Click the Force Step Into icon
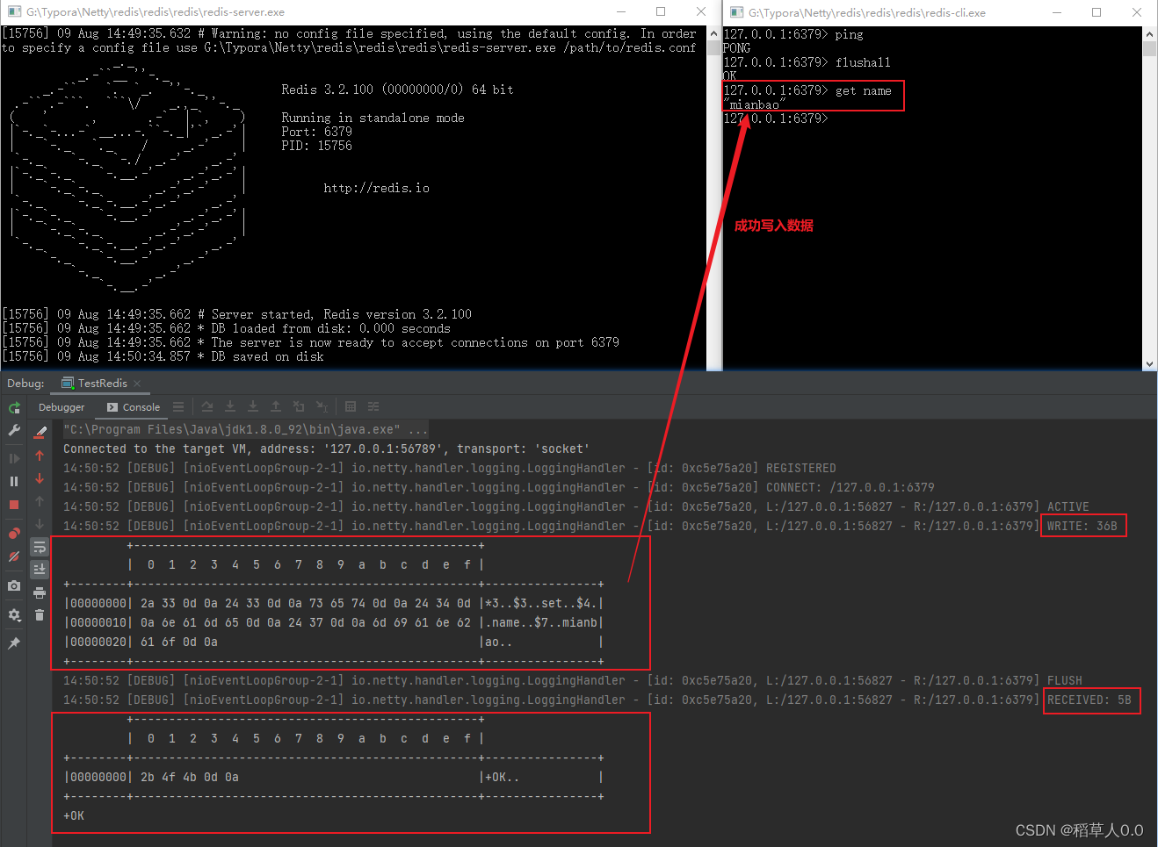 coord(253,406)
